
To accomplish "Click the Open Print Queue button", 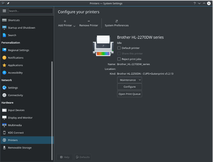I will pos(129,94).
